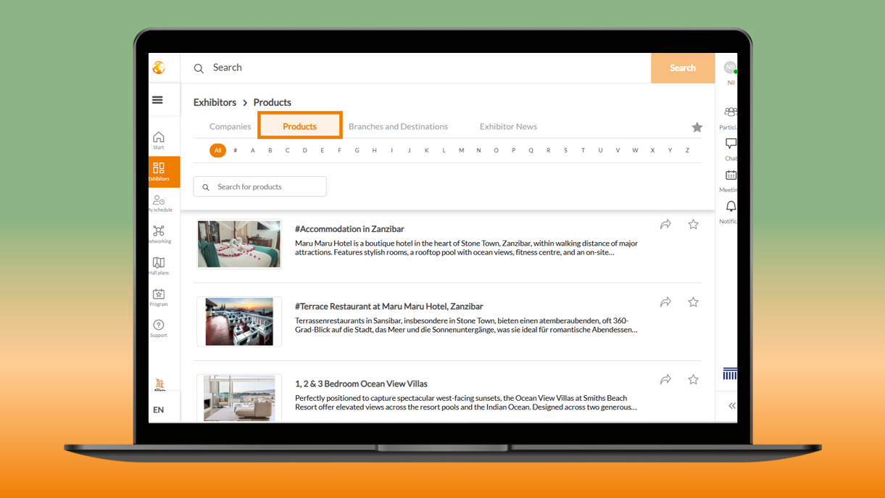Image resolution: width=885 pixels, height=498 pixels.
Task: Filter products by letter W
Action: (x=635, y=150)
